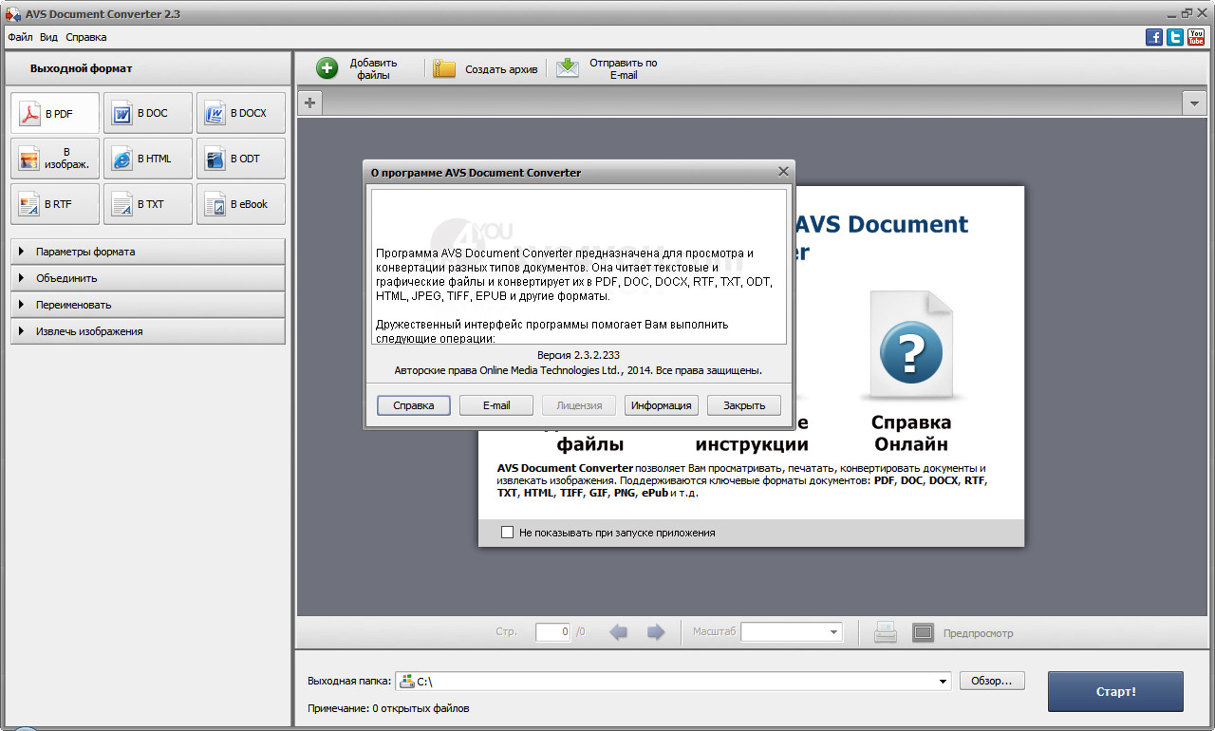Viewport: 1215px width, 731px height.
Task: Open the Файл menu
Action: [20, 37]
